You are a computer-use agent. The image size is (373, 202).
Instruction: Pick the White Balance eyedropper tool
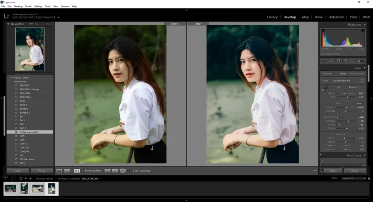click(325, 88)
